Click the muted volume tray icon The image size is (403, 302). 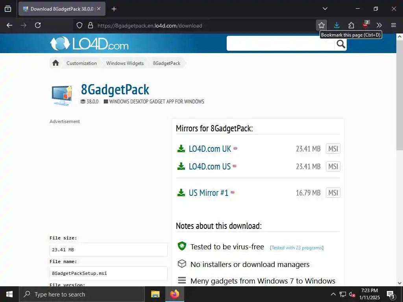pos(352,294)
